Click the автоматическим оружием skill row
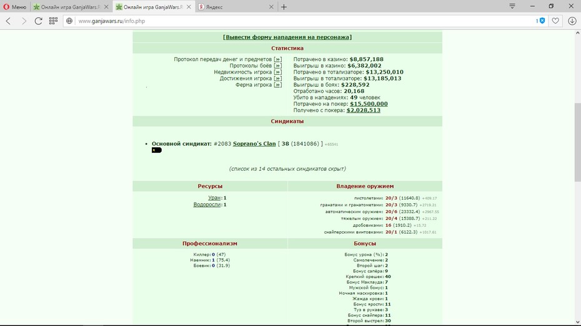This screenshot has height=326, width=581. 382,212
